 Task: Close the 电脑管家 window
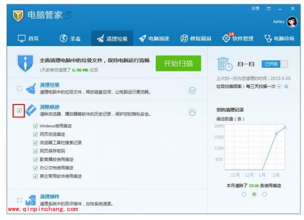click(292, 9)
